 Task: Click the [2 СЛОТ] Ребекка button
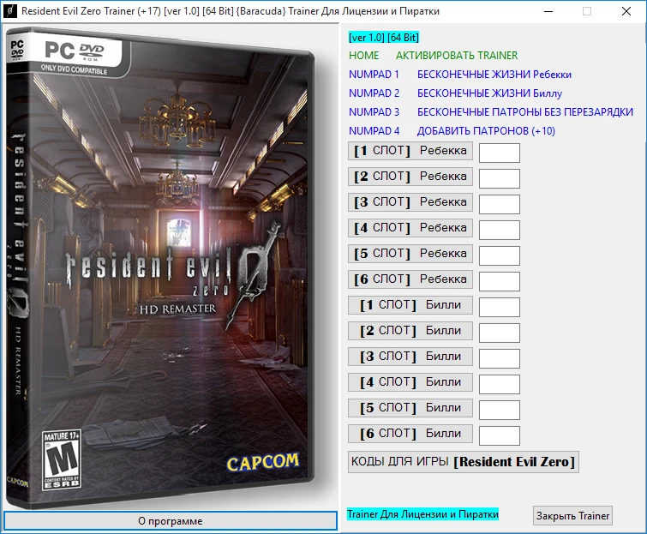[x=410, y=177]
